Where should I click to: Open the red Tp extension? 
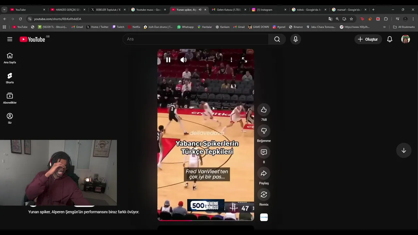click(x=362, y=19)
